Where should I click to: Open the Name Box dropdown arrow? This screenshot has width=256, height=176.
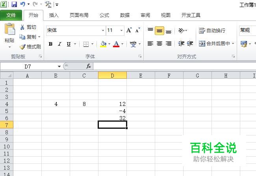point(59,67)
